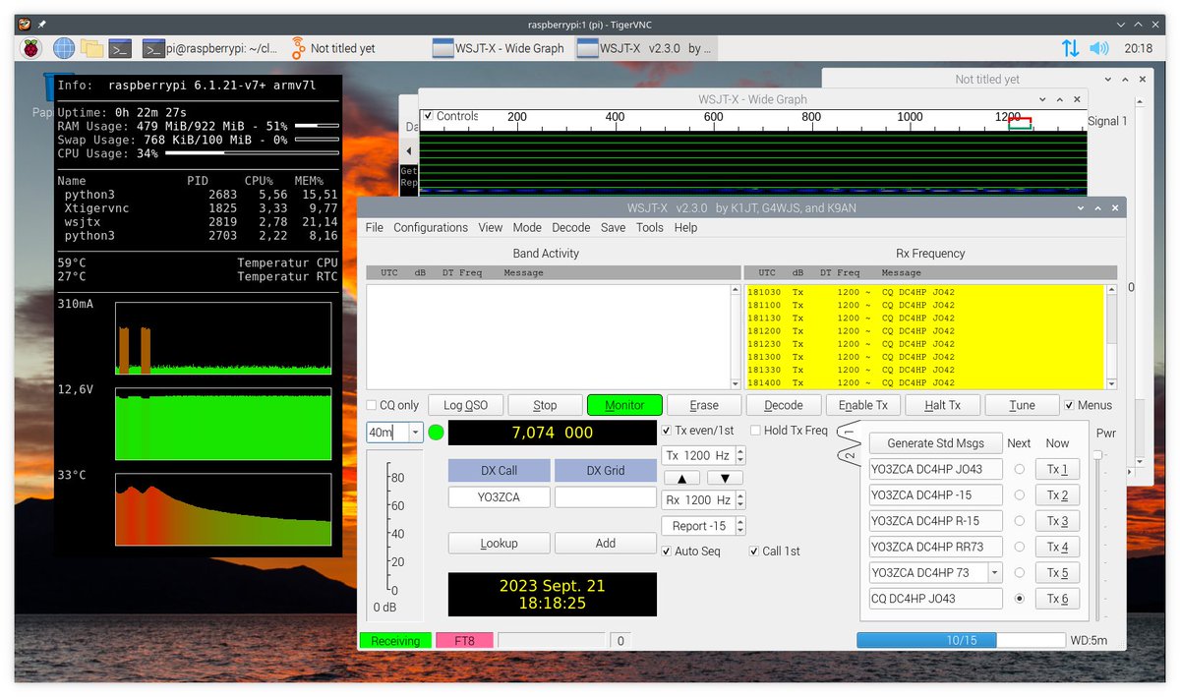Click the Erase button
The image size is (1180, 697).
click(x=704, y=405)
